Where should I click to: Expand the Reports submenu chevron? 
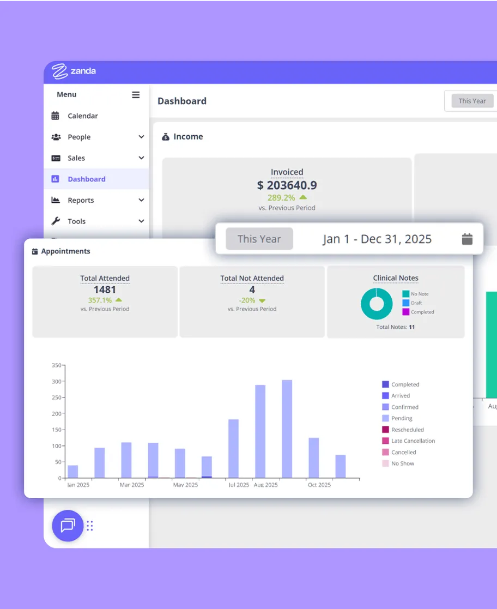tap(141, 200)
